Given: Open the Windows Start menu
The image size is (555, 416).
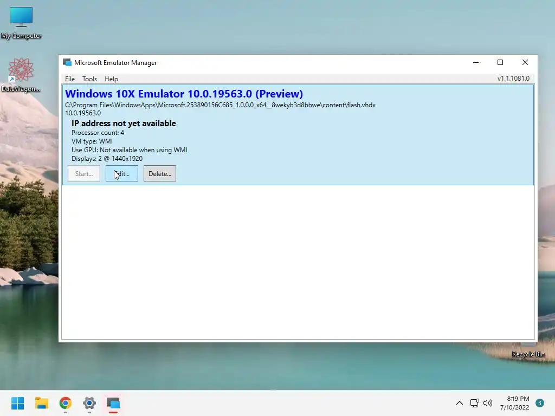Looking at the screenshot, I should [x=17, y=403].
